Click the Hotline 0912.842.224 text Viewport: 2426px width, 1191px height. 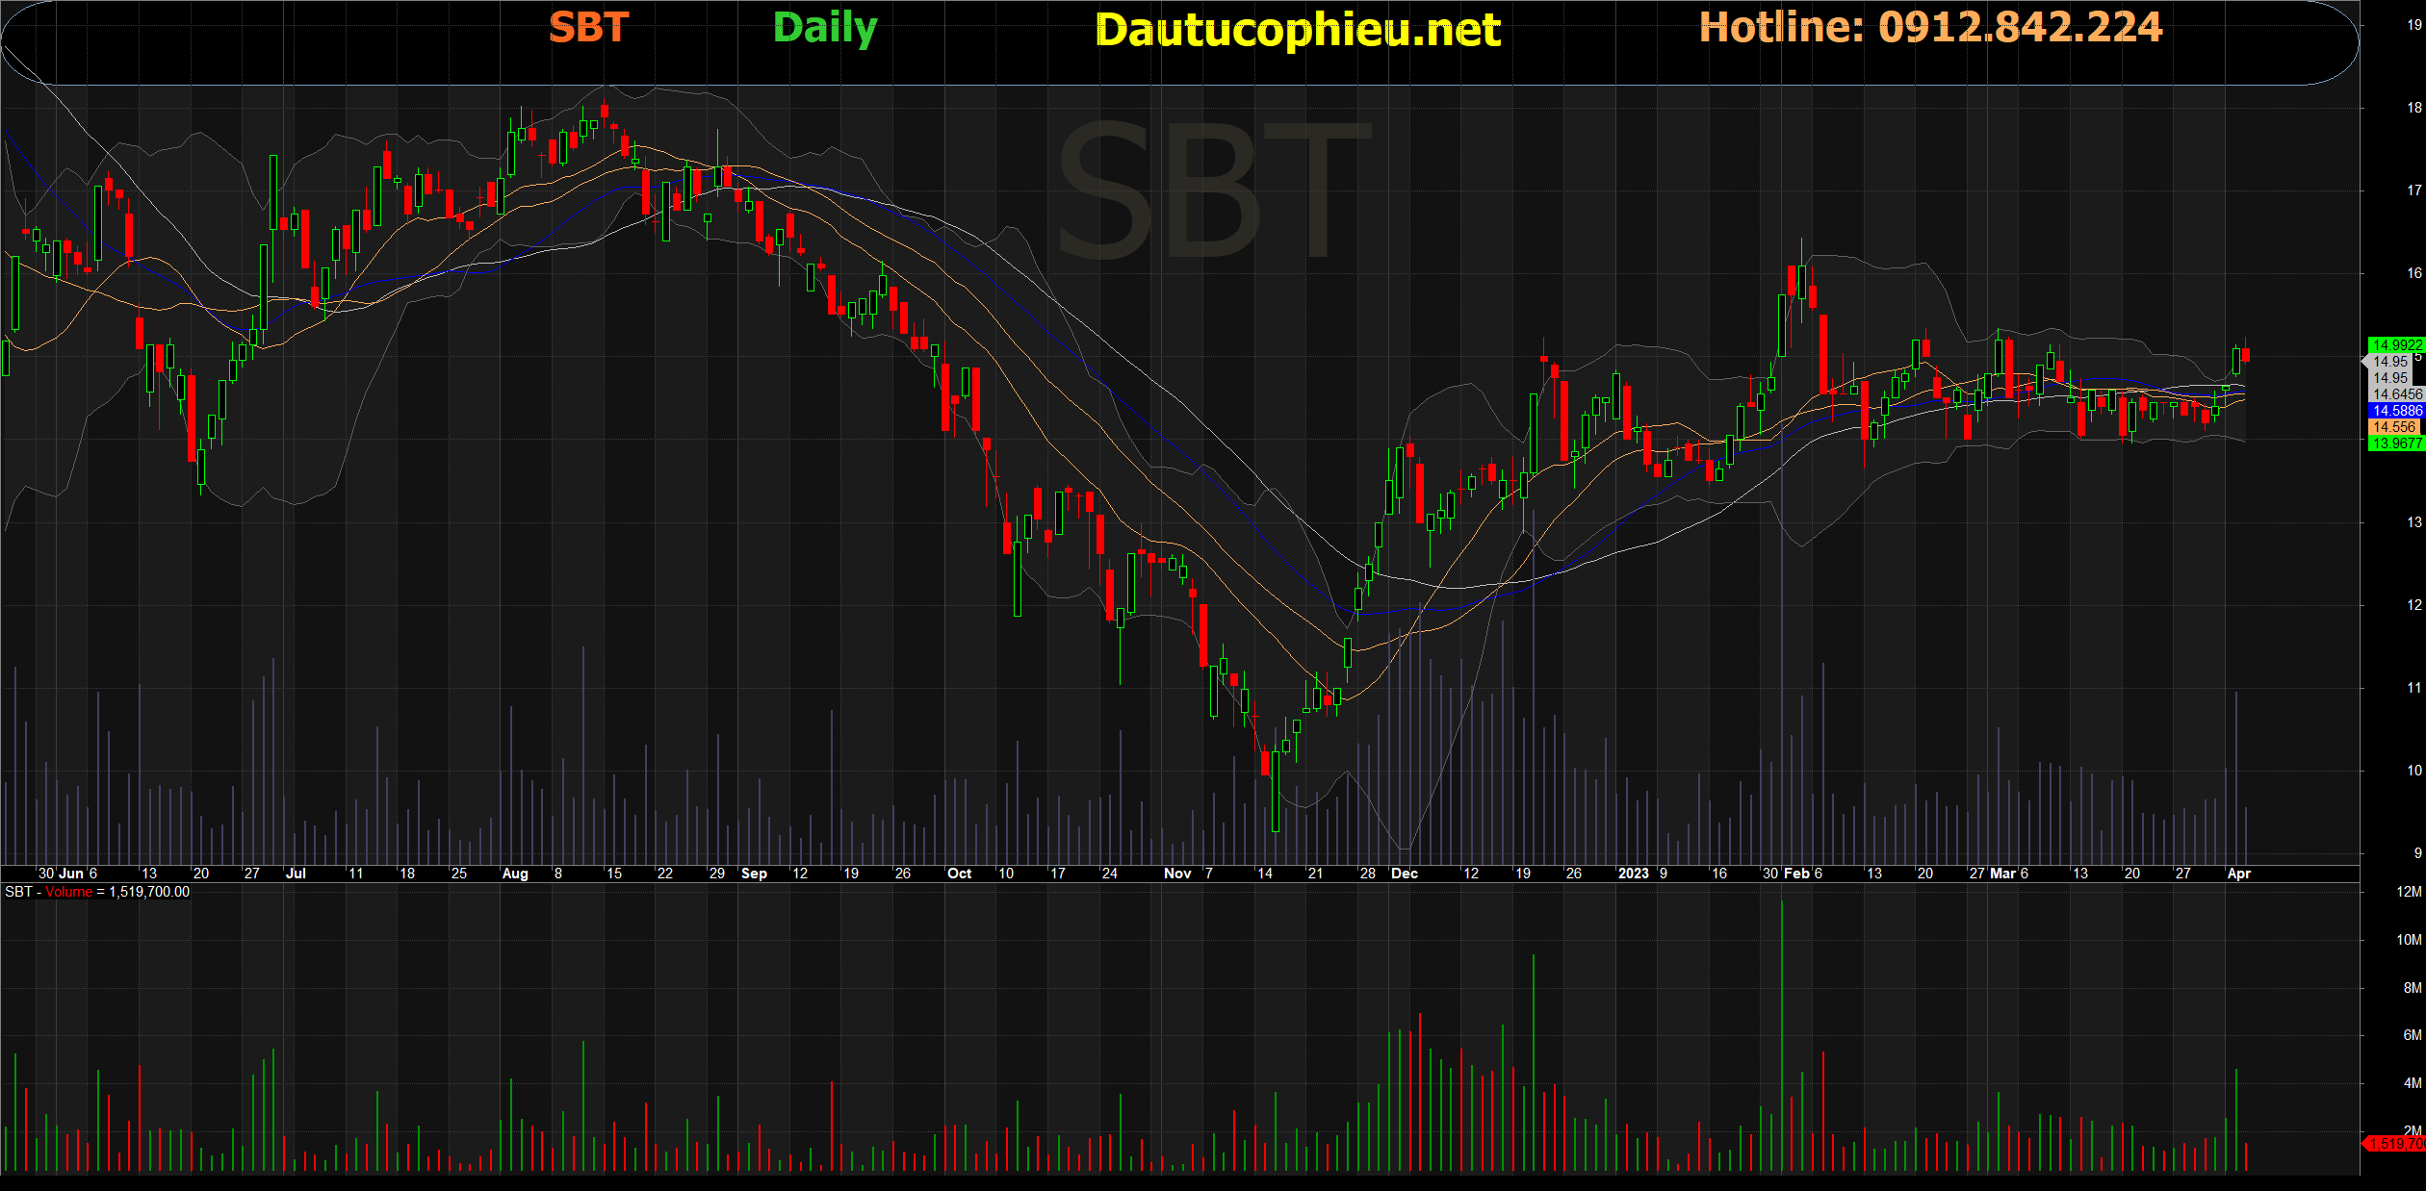coord(1929,27)
